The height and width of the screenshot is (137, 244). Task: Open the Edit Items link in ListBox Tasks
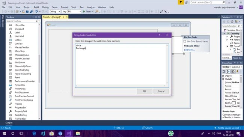[x=189, y=50]
